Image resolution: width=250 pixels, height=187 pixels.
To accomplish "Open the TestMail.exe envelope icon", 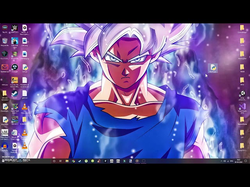I will (5, 68).
